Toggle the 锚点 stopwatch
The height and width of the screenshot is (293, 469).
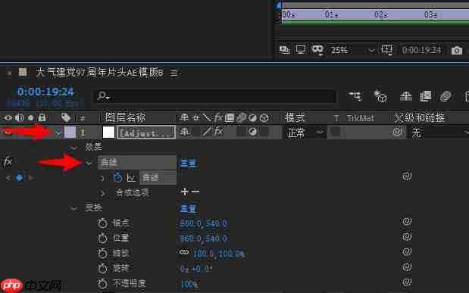102,223
